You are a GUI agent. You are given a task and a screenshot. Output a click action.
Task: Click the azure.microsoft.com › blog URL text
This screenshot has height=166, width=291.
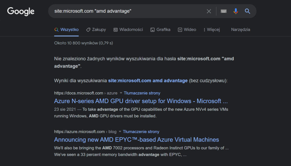(85, 132)
